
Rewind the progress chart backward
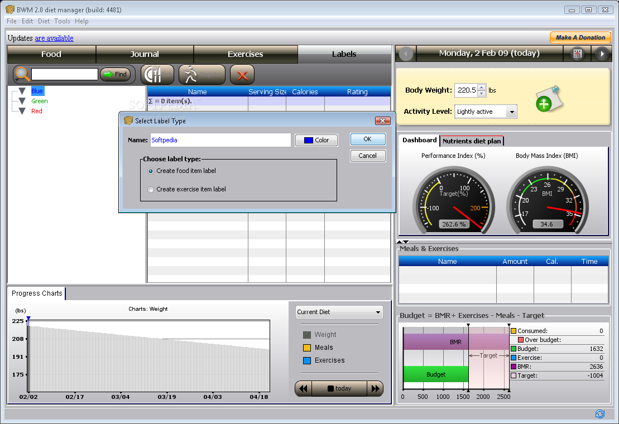coord(303,388)
